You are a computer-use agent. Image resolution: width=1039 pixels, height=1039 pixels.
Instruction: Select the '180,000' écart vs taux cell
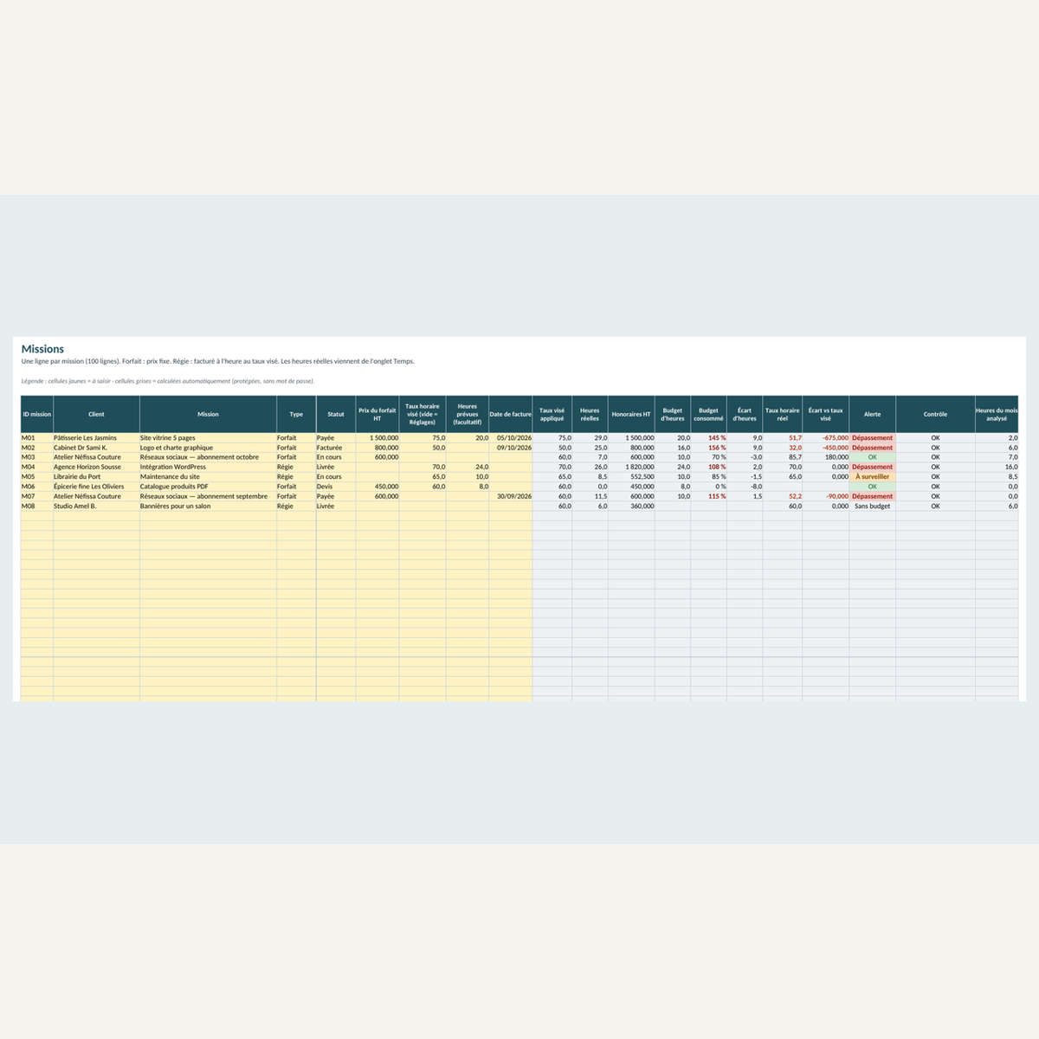click(826, 457)
